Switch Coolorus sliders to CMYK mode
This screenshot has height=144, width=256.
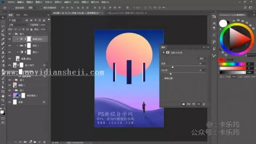(x=247, y=77)
